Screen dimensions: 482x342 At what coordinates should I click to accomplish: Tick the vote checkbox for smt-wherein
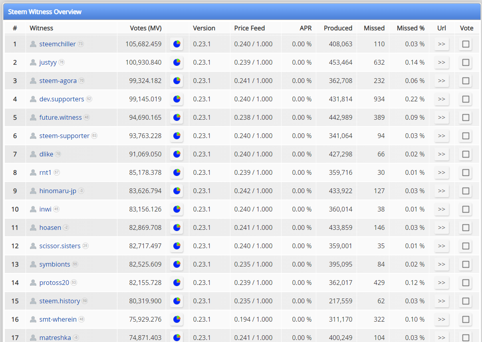click(x=466, y=319)
